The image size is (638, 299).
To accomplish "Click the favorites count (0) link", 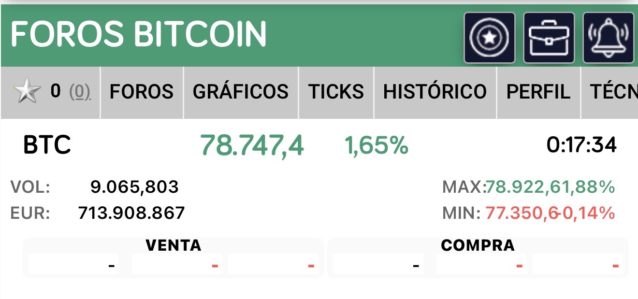I will (x=80, y=91).
